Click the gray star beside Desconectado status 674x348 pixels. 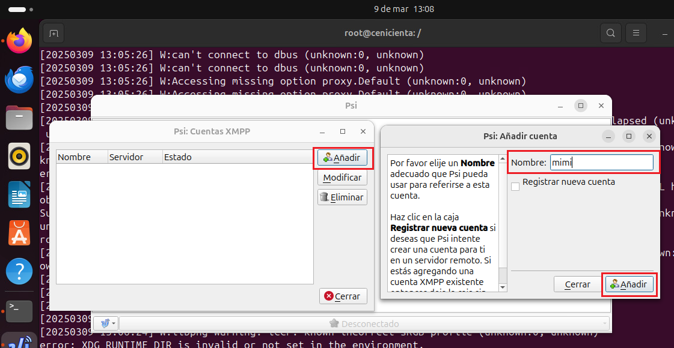tap(333, 323)
